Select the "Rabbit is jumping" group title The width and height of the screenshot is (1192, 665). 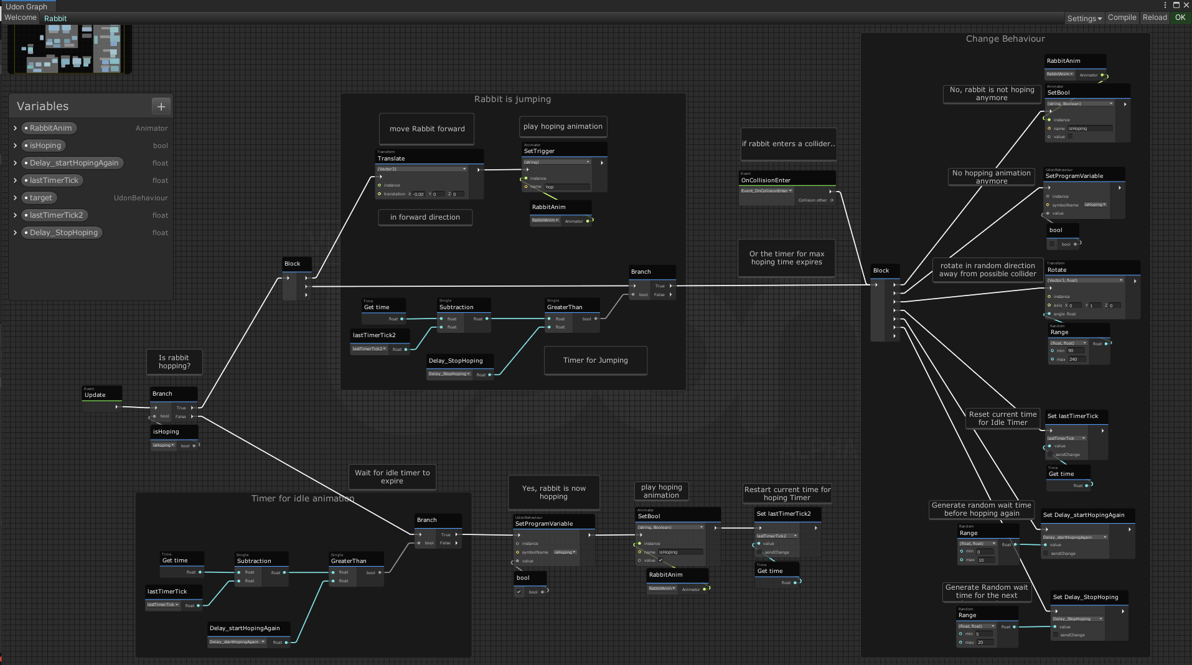tap(512, 99)
